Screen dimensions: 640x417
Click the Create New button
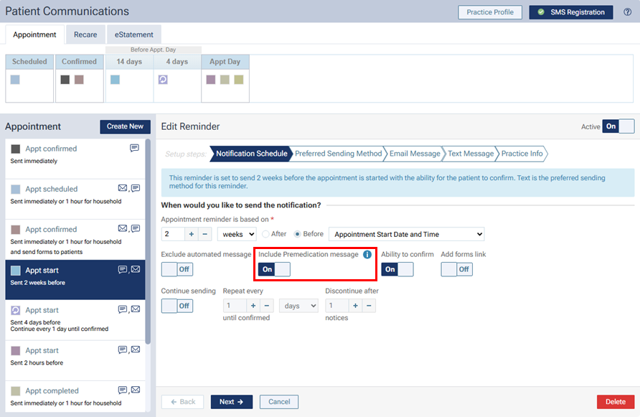click(x=125, y=126)
